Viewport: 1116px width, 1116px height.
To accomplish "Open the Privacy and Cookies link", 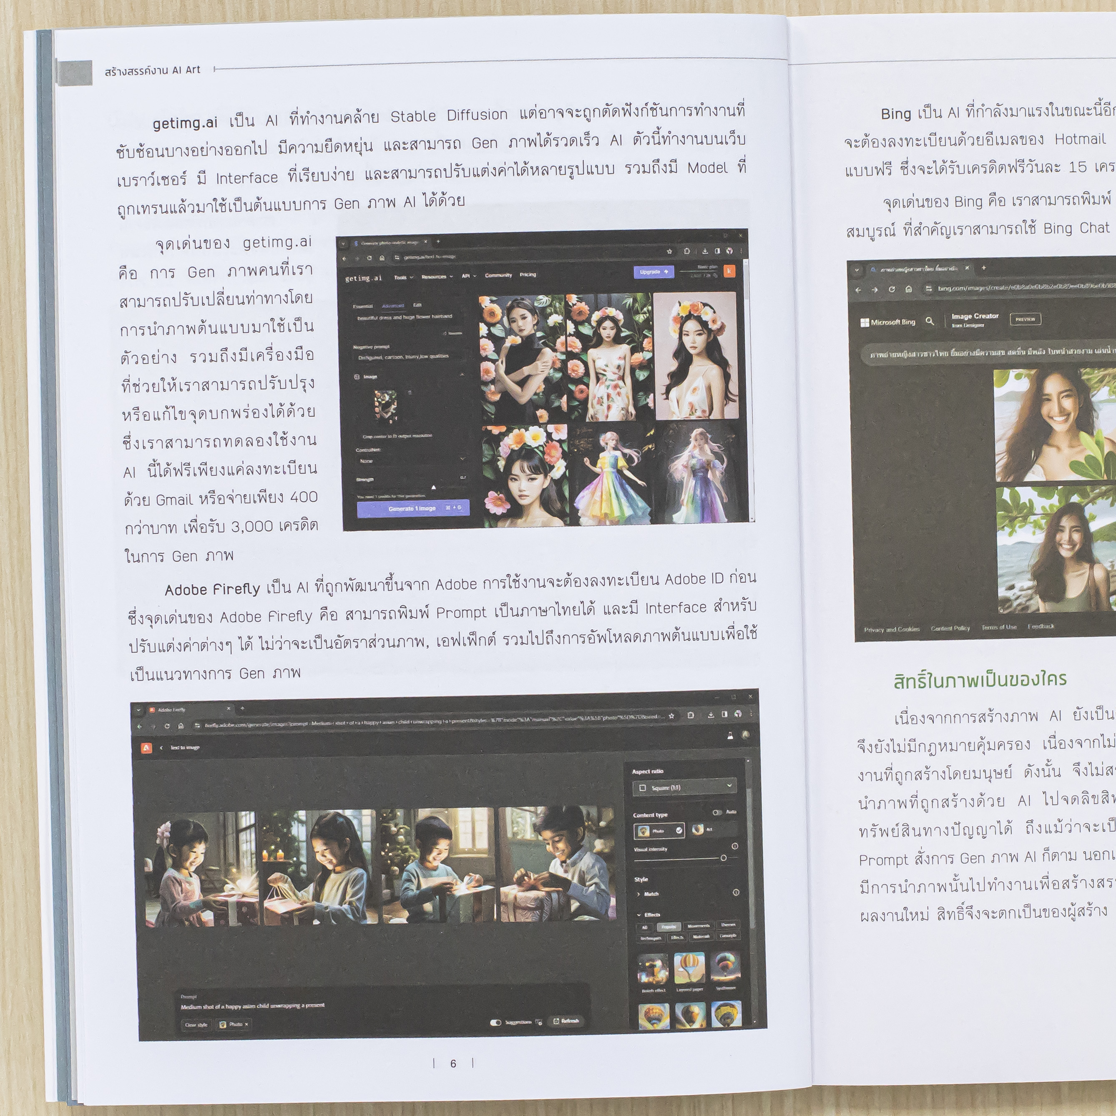I will [891, 629].
